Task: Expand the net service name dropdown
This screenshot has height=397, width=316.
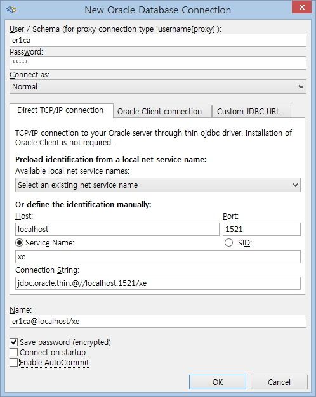Action: tap(158, 185)
